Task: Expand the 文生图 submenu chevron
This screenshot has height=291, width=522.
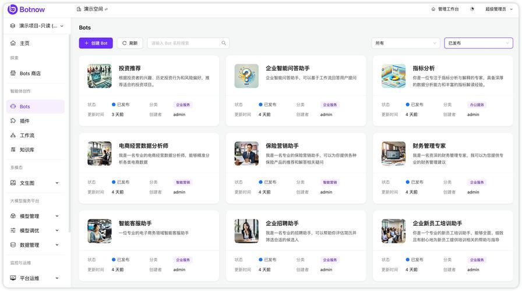Action: tap(57, 183)
